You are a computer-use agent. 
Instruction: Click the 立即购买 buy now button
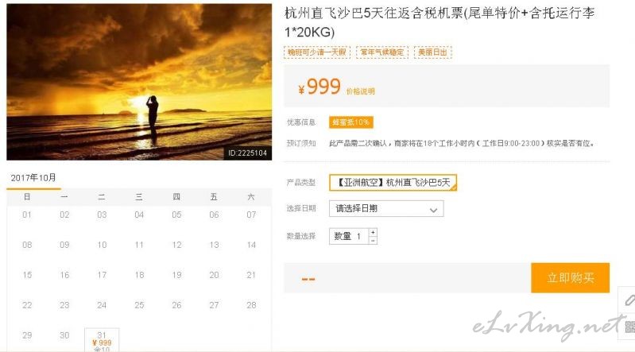pos(570,278)
